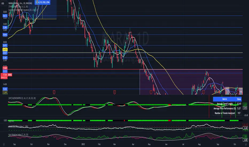Select the 30.46 blue price level label
This screenshot has height=147, width=249.
pyautogui.click(x=5, y=35)
